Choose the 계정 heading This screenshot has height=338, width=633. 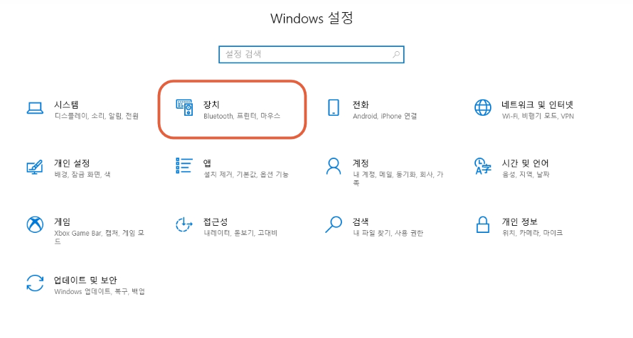coord(361,163)
